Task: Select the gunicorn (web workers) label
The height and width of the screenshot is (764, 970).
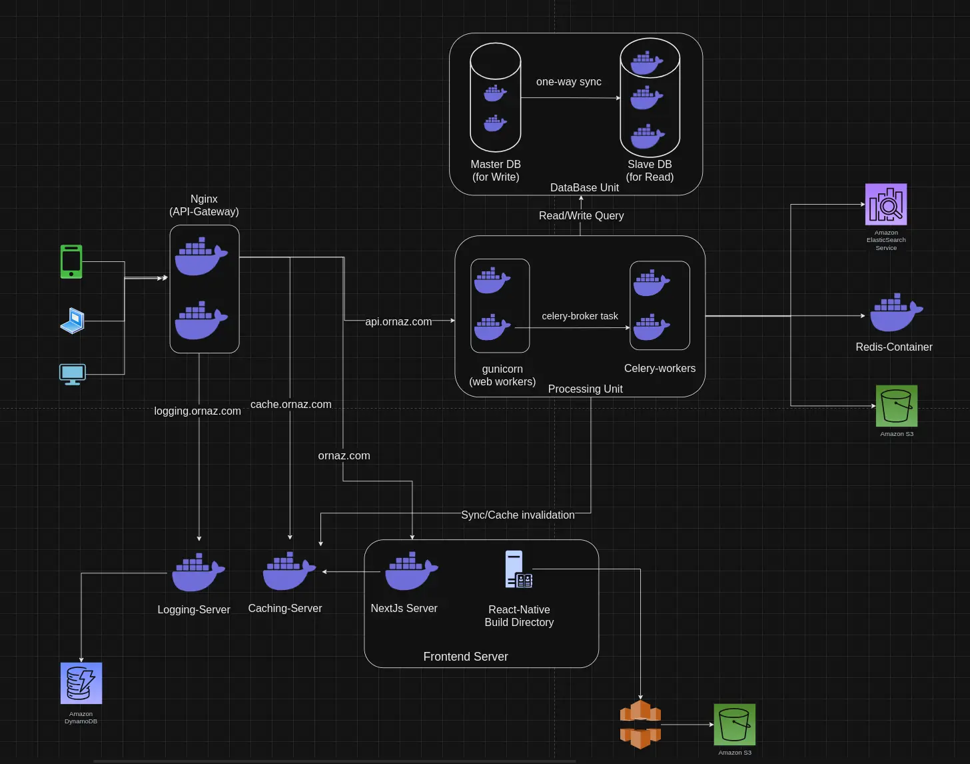Action: tap(502, 375)
